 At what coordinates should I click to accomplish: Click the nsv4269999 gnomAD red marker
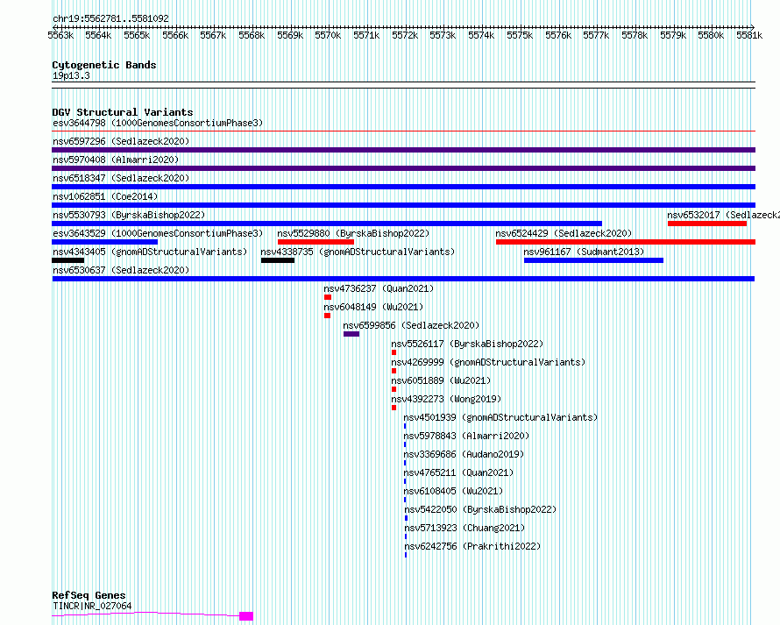pos(394,371)
